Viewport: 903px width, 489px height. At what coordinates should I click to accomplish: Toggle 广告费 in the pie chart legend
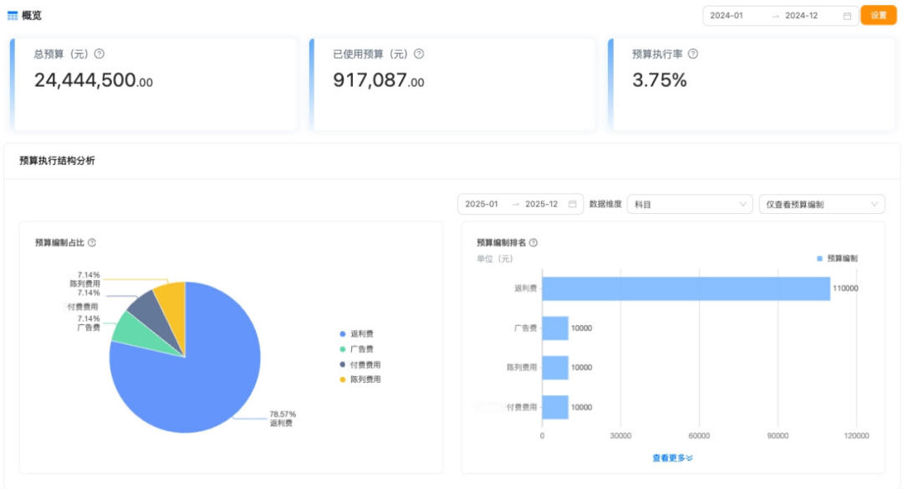pos(356,349)
